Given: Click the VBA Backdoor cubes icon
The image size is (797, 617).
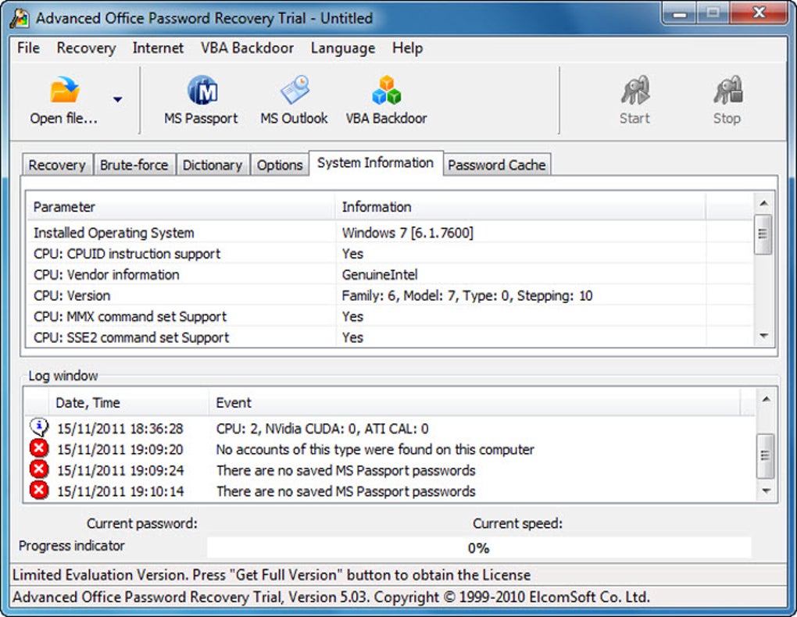Looking at the screenshot, I should (x=386, y=90).
